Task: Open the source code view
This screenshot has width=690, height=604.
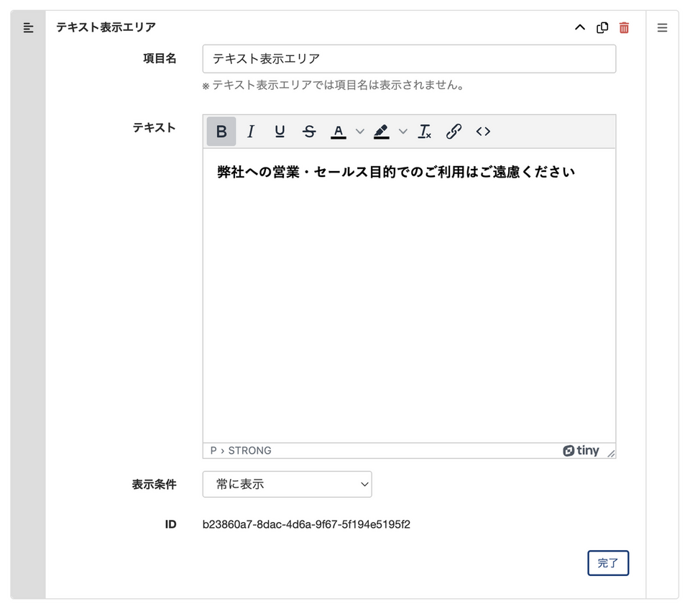Action: 483,132
